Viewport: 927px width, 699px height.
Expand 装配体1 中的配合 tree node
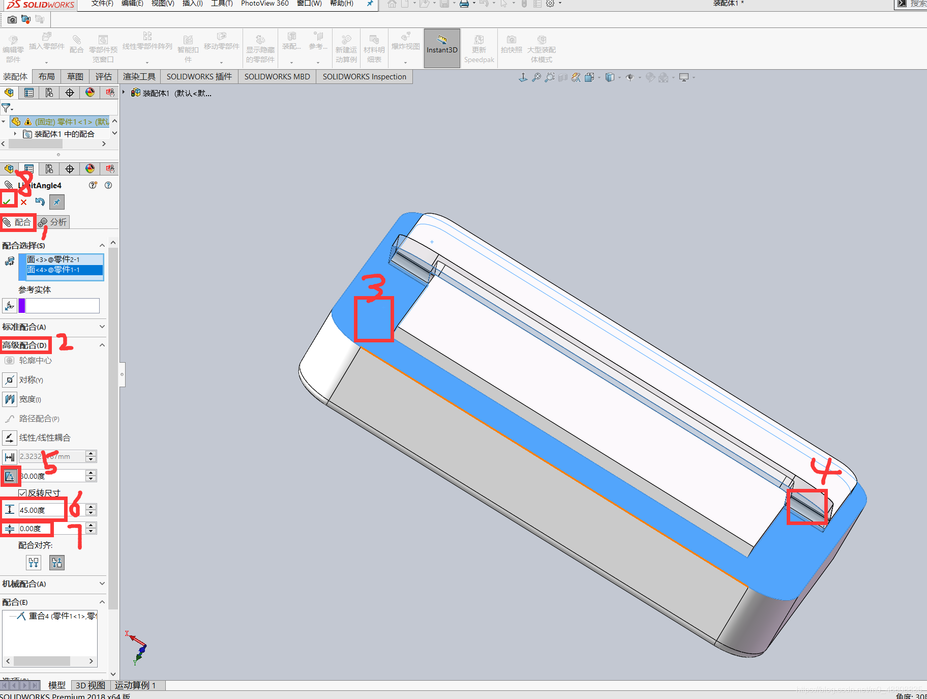pos(15,134)
